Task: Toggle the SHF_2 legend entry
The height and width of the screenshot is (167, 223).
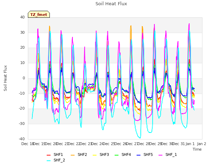Action: tap(56, 160)
